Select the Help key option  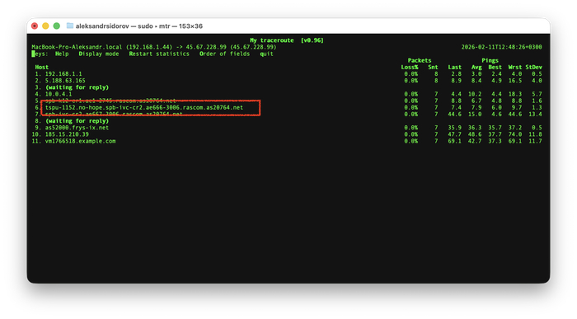coord(62,54)
